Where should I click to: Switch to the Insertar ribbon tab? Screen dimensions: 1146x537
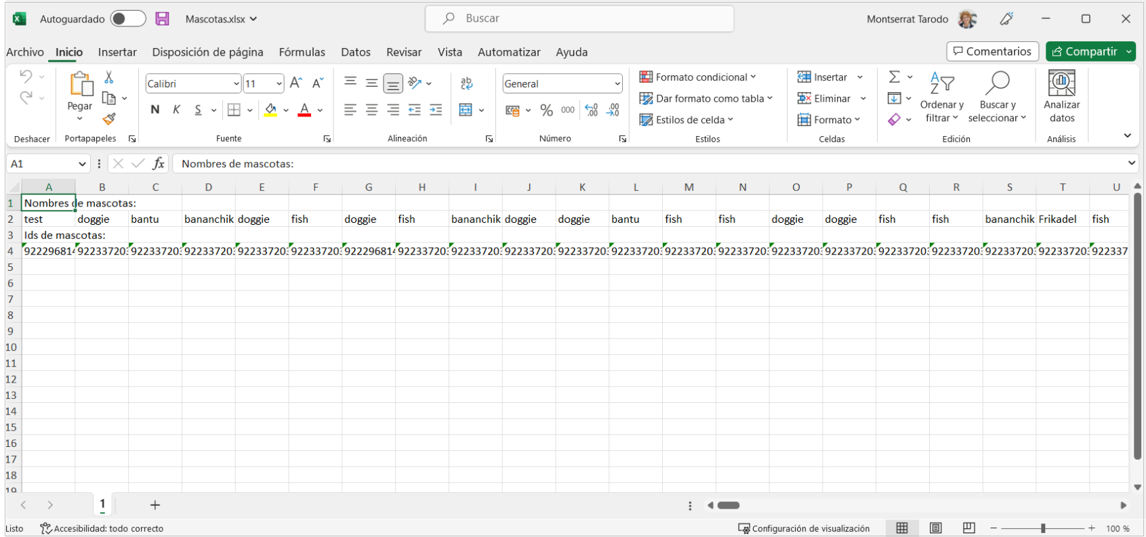point(117,52)
